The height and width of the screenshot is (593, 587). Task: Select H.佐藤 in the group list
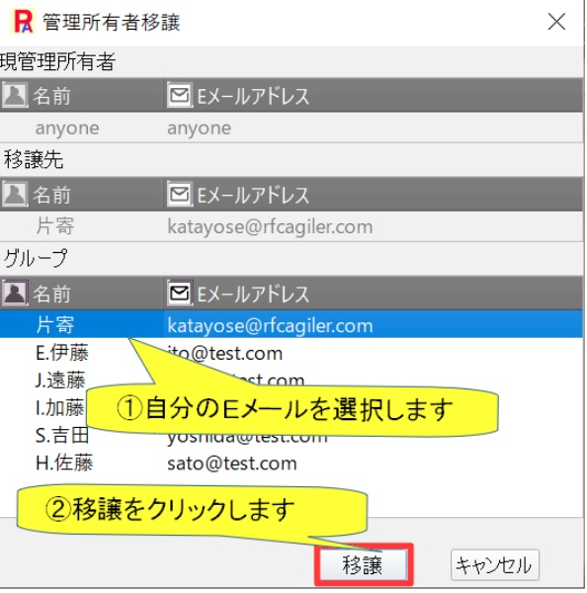coord(292,464)
